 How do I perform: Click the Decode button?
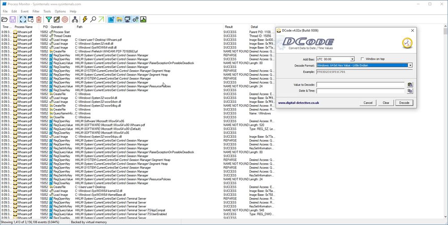point(404,103)
